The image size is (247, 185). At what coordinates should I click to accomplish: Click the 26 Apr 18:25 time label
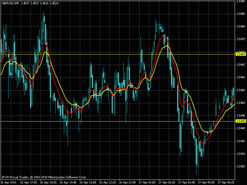[48, 183]
